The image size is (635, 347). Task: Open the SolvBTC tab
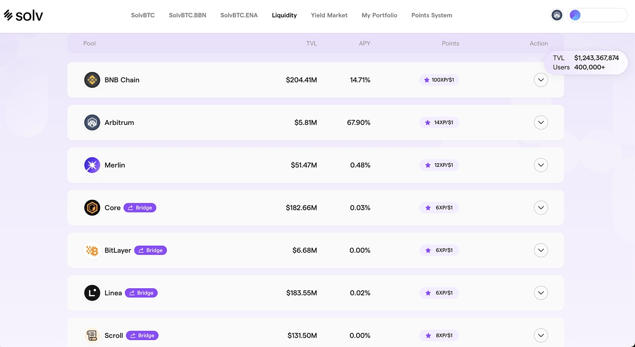click(x=143, y=15)
